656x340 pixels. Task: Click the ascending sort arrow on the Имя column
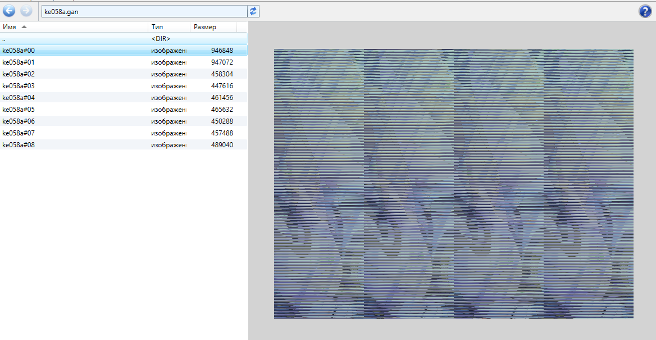click(23, 26)
